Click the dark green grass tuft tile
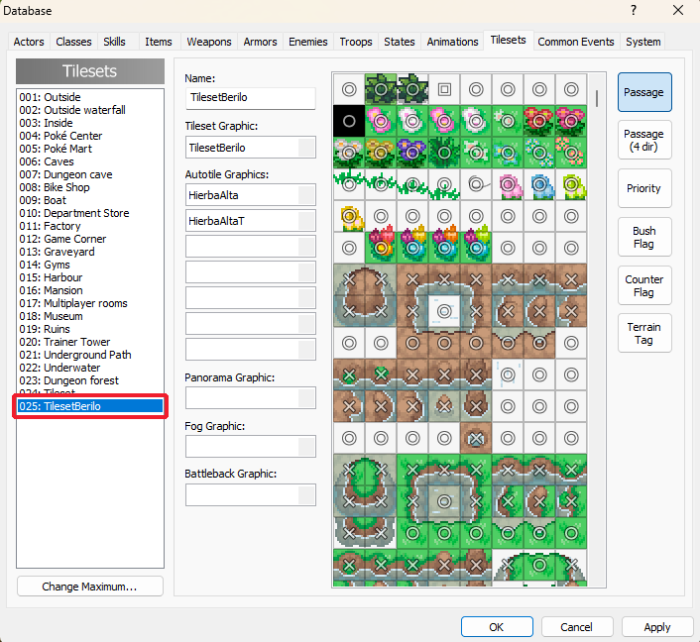 (x=444, y=153)
